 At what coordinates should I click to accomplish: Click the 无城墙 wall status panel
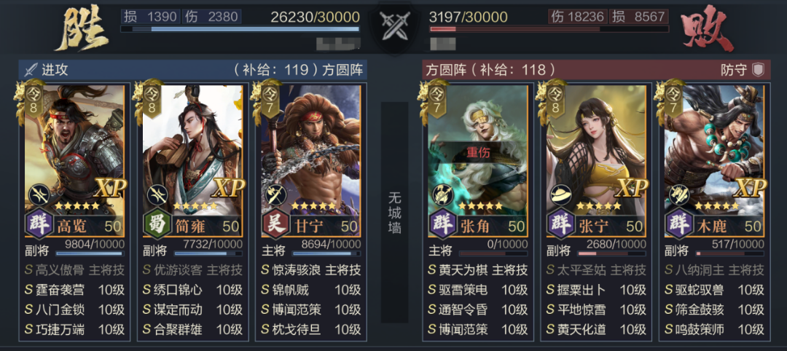pos(394,213)
